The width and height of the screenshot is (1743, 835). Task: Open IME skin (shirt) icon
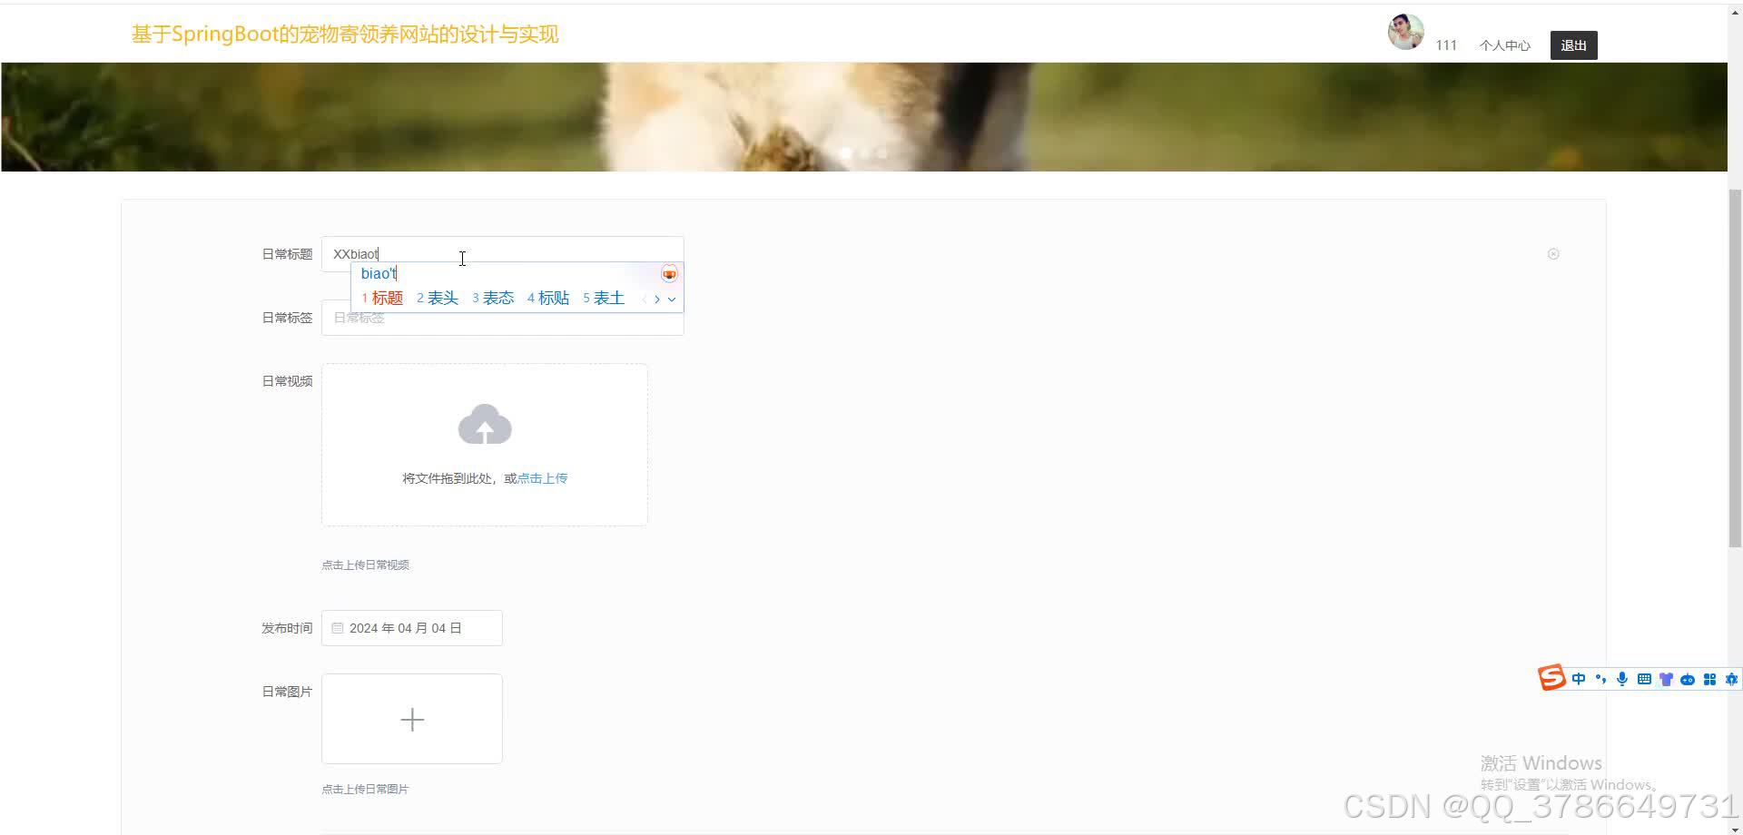pyautogui.click(x=1666, y=679)
